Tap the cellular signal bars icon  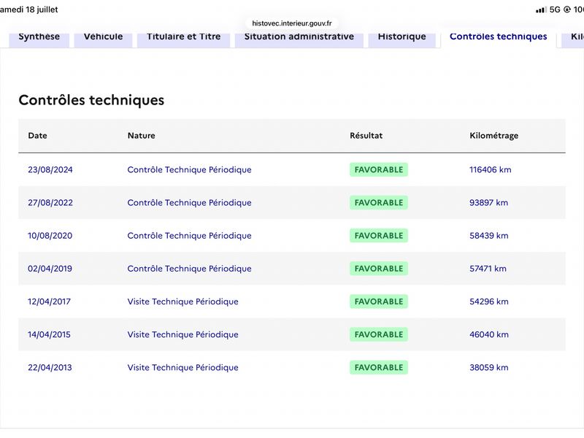tap(541, 9)
